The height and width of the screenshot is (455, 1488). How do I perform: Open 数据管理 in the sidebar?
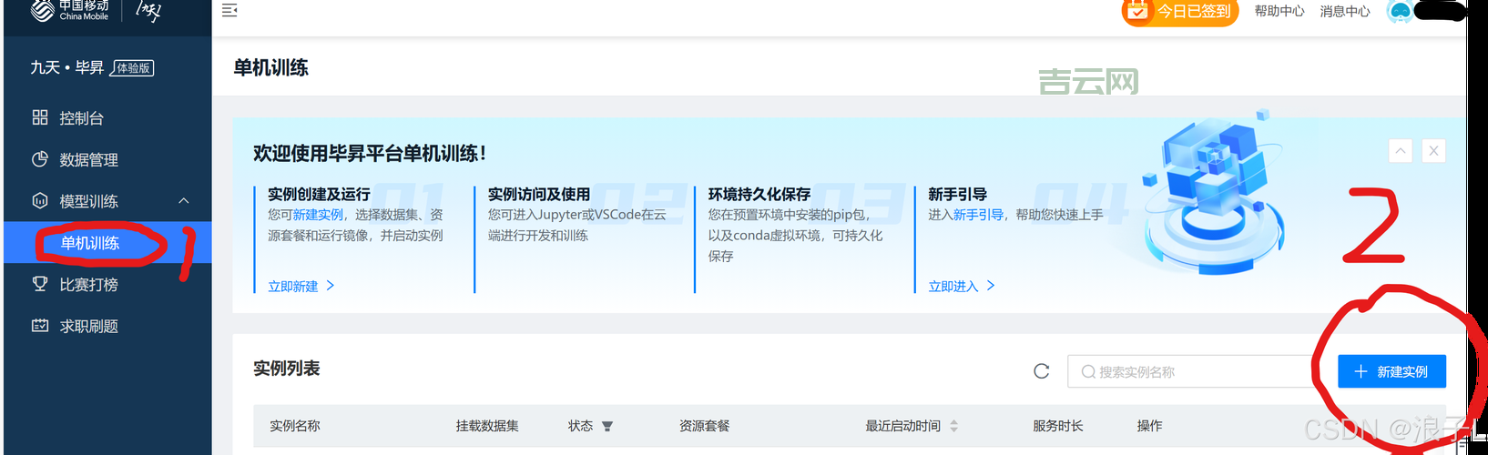point(88,159)
